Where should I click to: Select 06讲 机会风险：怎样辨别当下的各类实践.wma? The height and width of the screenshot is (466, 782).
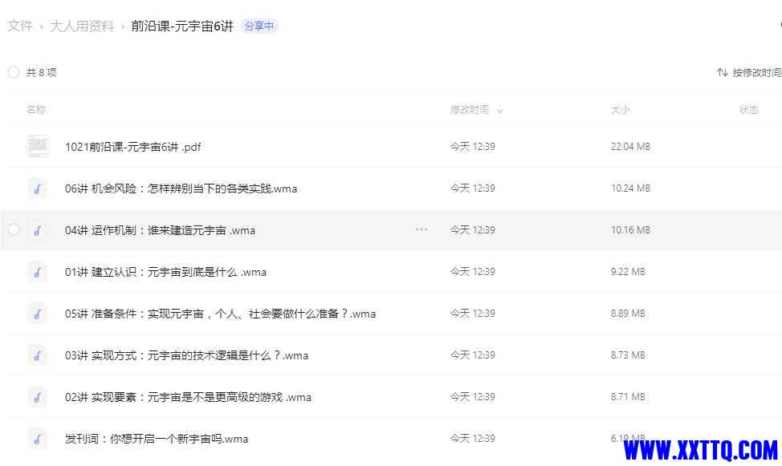(x=181, y=189)
